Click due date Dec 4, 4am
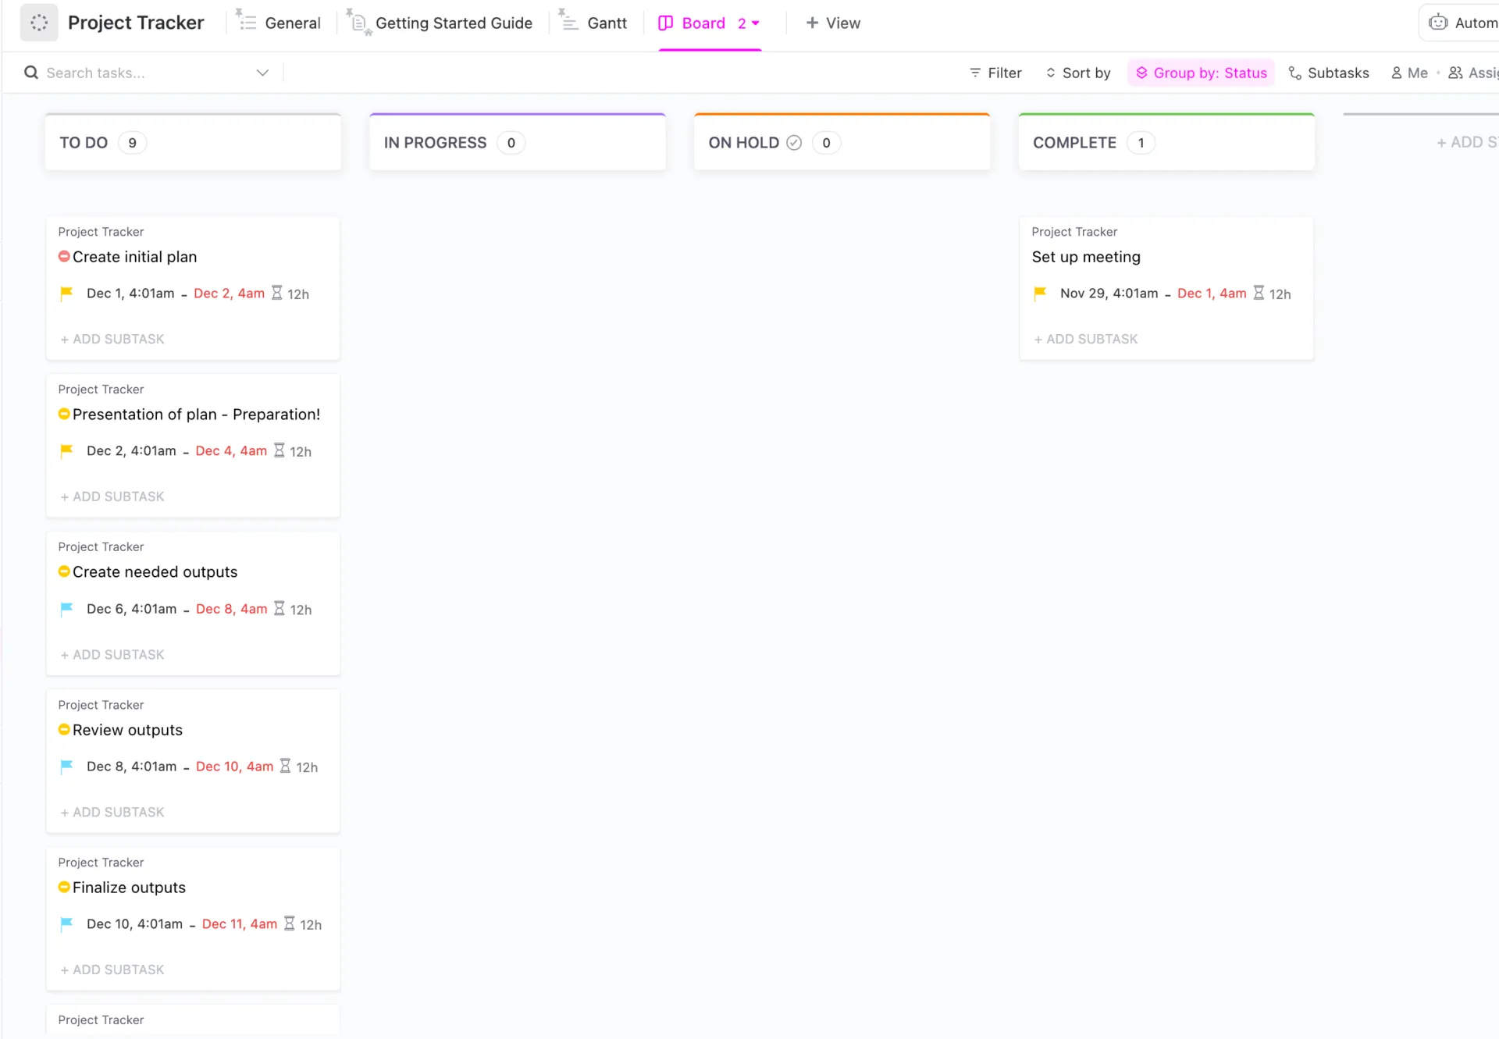This screenshot has height=1039, width=1499. (x=231, y=451)
